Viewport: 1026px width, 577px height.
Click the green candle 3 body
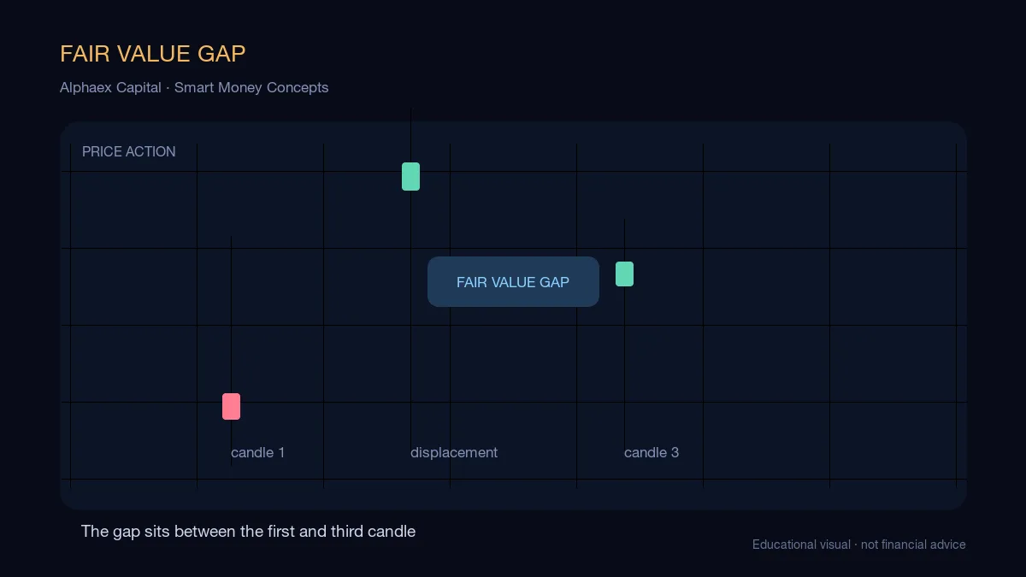point(624,274)
